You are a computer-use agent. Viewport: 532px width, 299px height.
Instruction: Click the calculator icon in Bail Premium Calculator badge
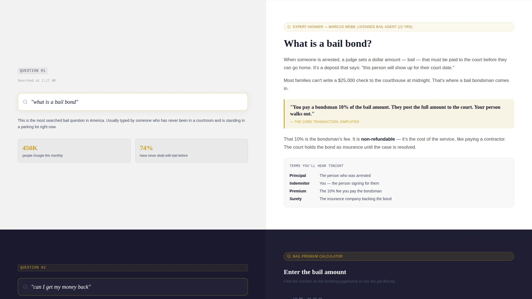tap(289, 256)
